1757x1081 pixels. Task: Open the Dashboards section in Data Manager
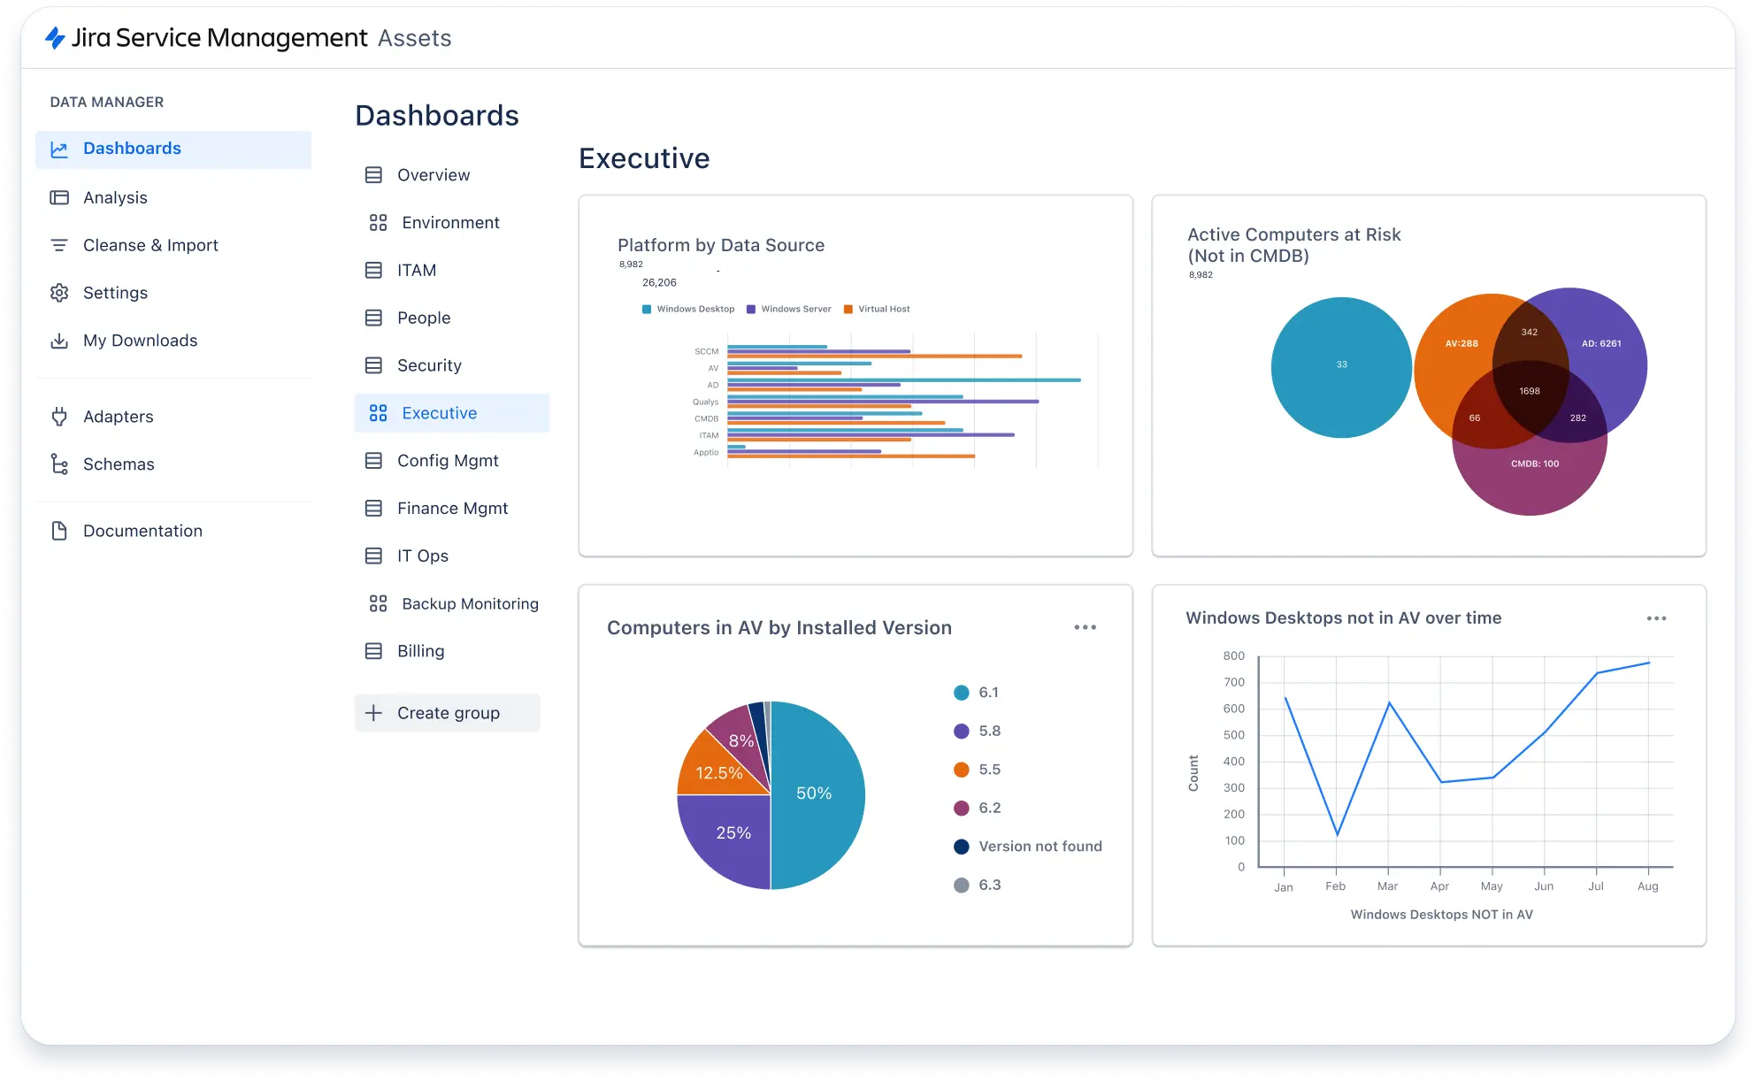[x=173, y=149]
